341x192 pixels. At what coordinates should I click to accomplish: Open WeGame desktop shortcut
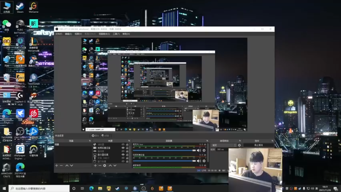click(34, 8)
